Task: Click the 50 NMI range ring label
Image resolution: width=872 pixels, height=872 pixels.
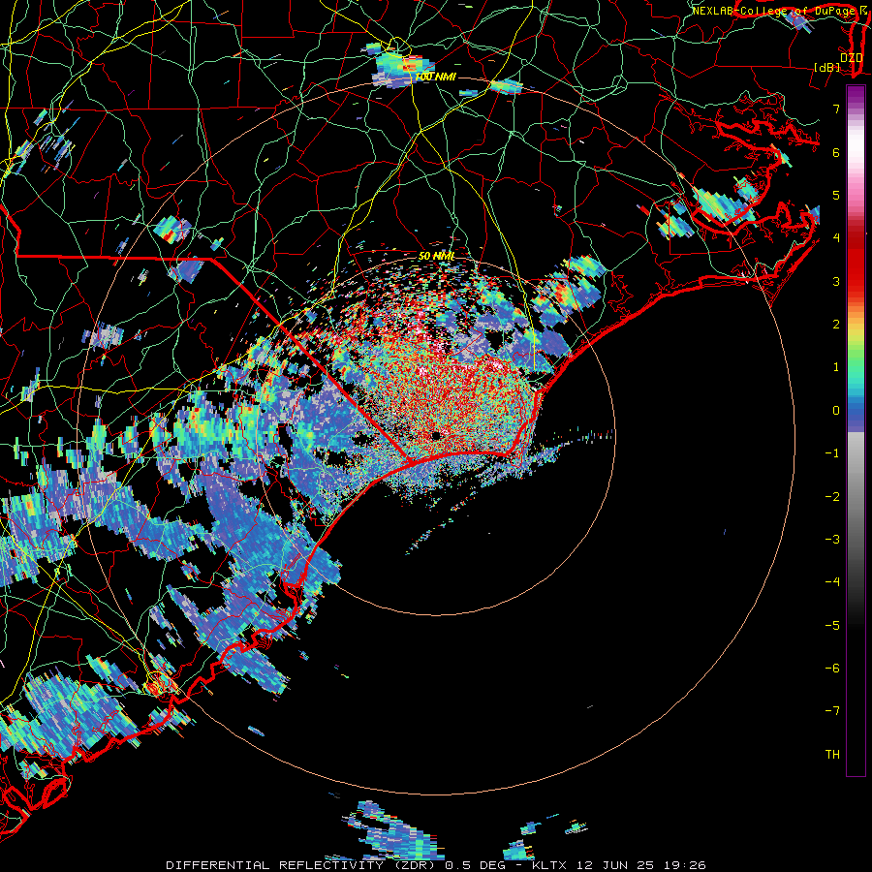Action: point(437,256)
